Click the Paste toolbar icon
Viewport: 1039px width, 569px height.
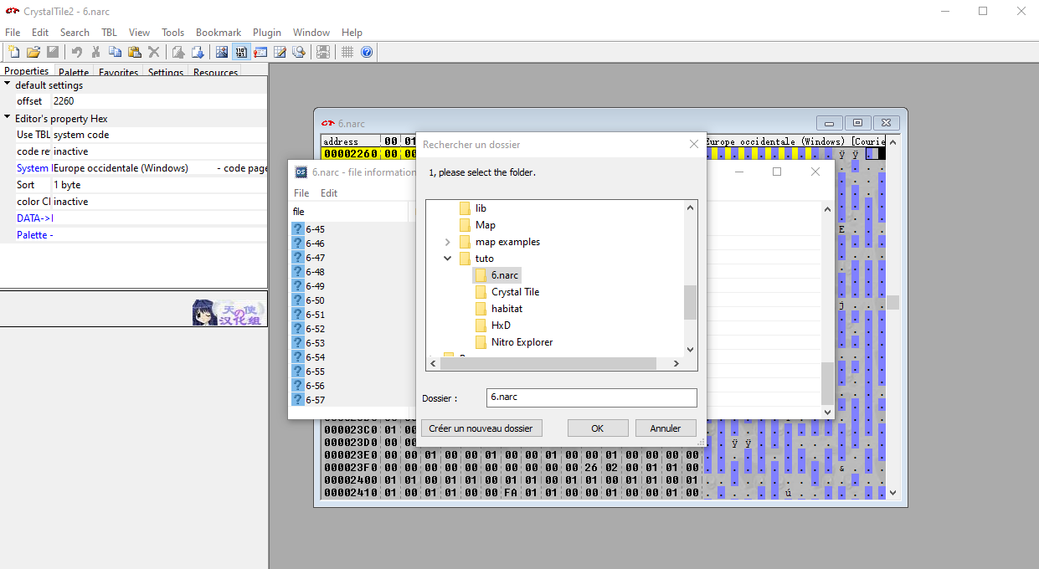[x=134, y=52]
